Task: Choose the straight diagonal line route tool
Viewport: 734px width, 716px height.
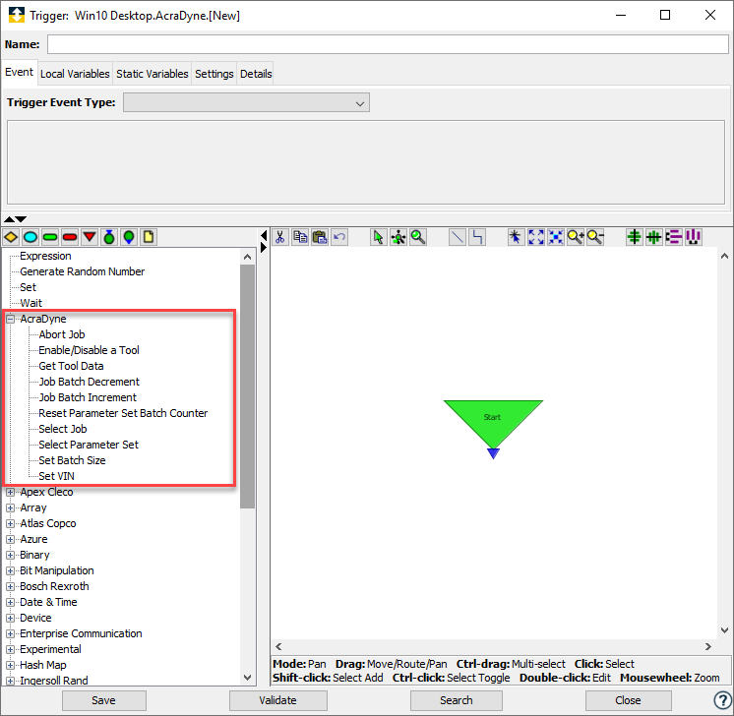Action: click(457, 237)
